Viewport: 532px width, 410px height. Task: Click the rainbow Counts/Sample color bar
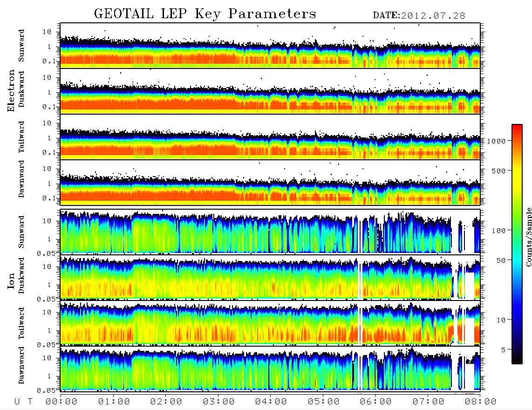517,244
